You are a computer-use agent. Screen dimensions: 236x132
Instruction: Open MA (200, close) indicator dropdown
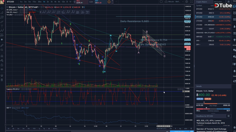tap(18, 10)
